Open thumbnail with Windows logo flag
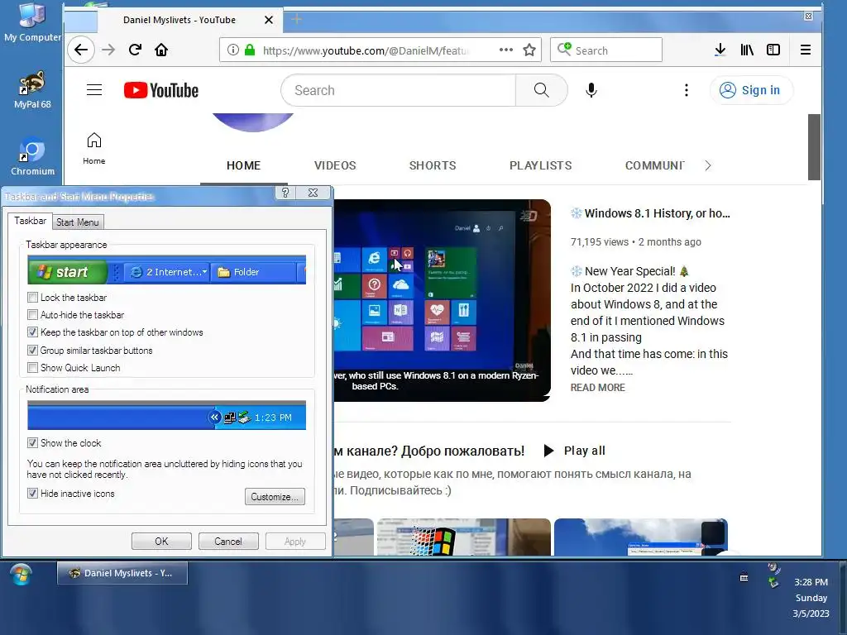The image size is (847, 635). 463,537
